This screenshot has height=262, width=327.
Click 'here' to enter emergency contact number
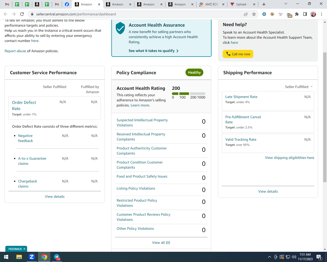[x=35, y=41]
